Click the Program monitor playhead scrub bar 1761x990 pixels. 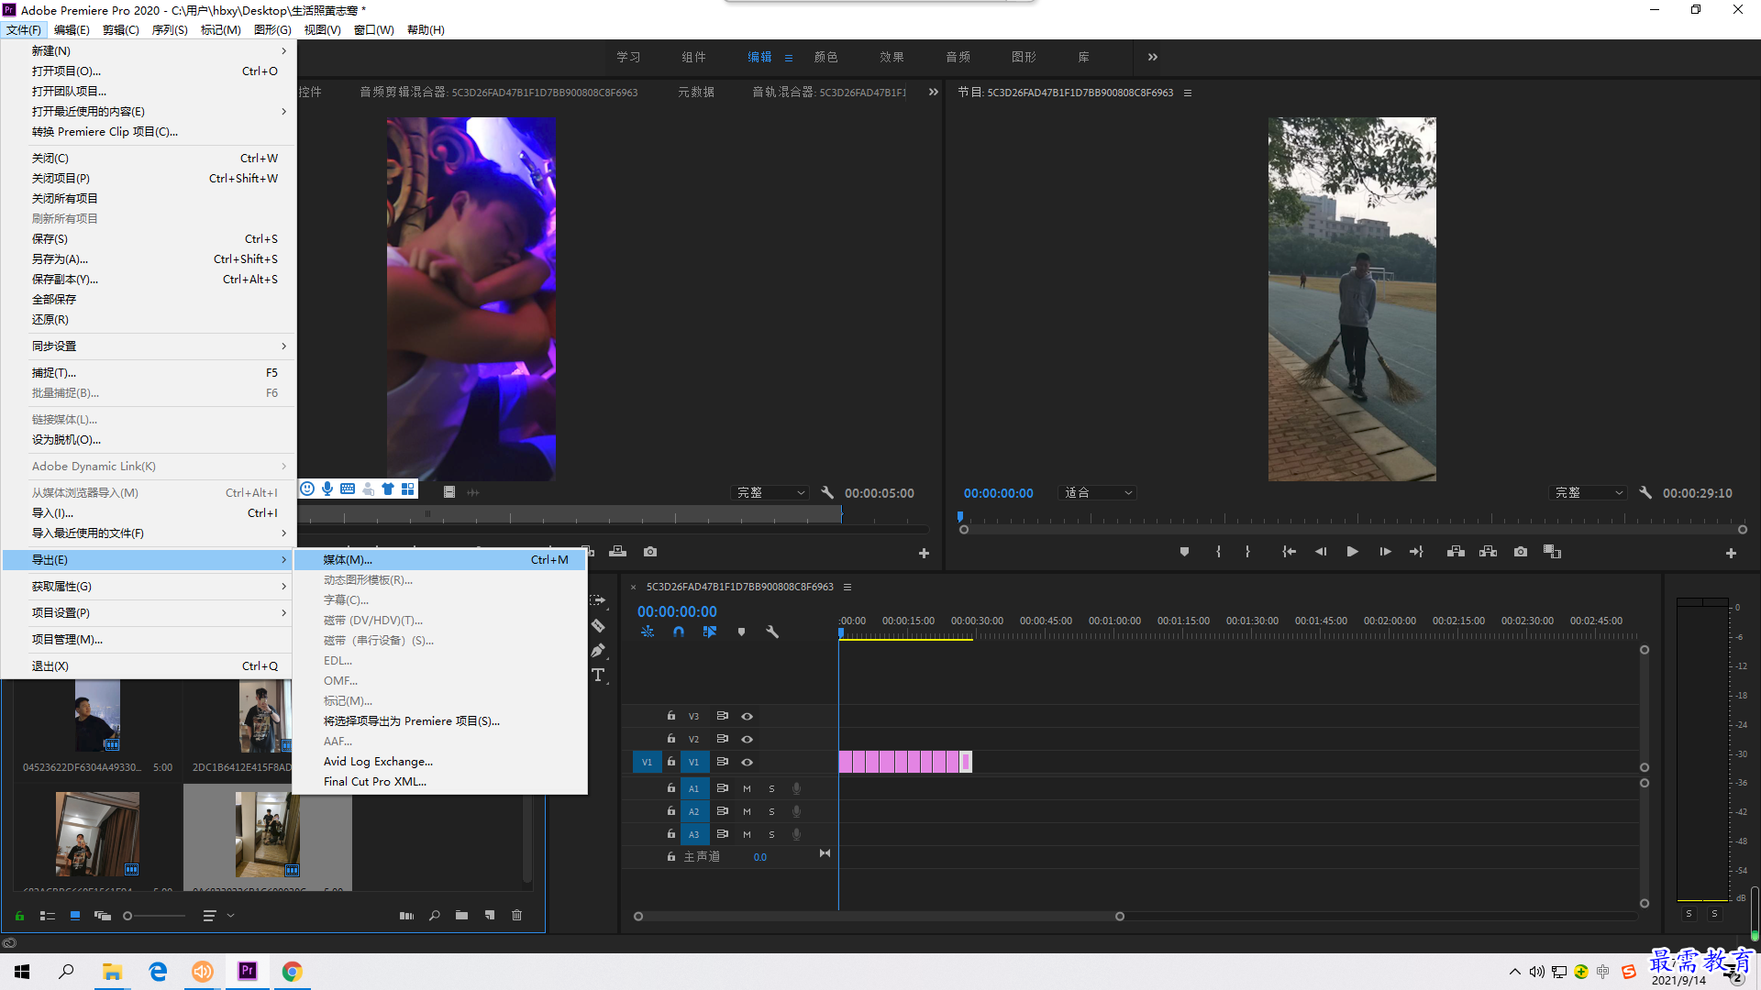click(1352, 520)
